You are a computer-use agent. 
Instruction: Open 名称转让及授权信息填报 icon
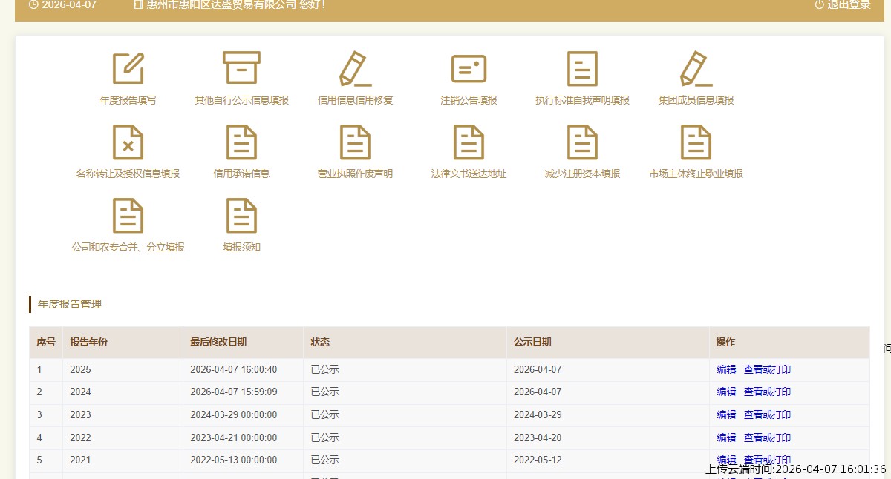click(x=128, y=142)
